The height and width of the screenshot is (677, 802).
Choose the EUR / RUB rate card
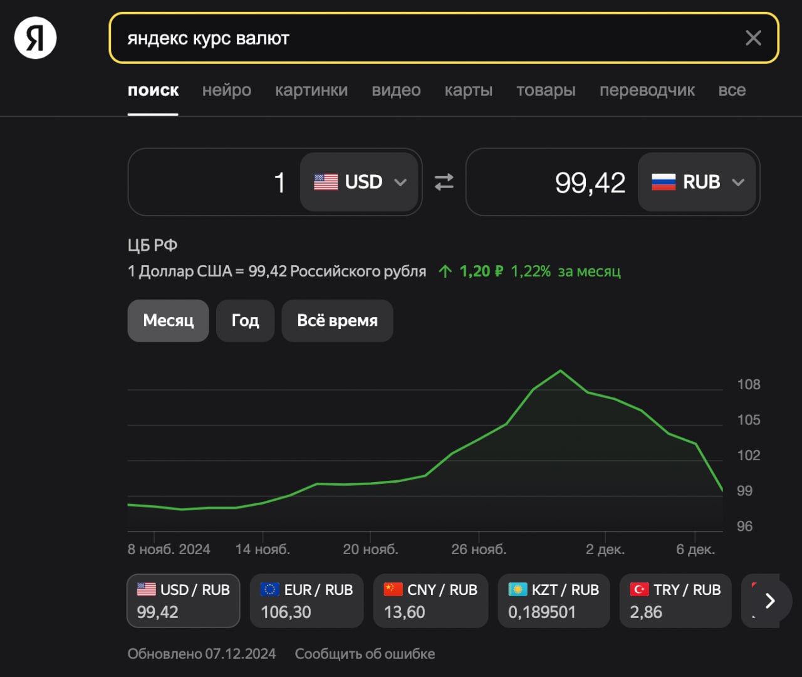pyautogui.click(x=306, y=601)
